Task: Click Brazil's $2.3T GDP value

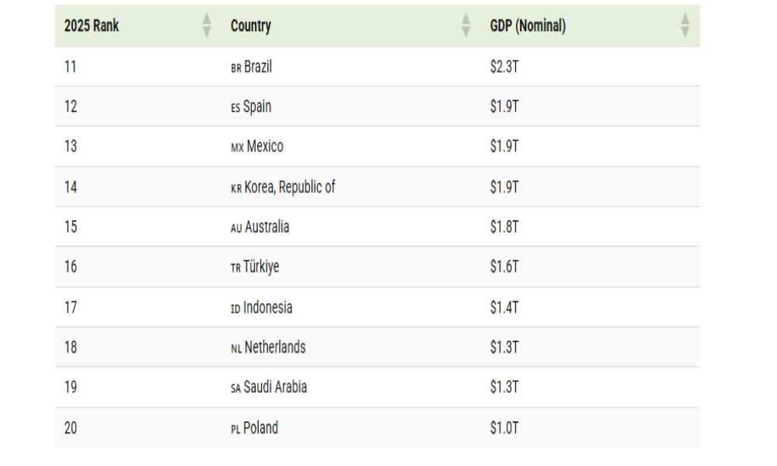Action: coord(504,68)
